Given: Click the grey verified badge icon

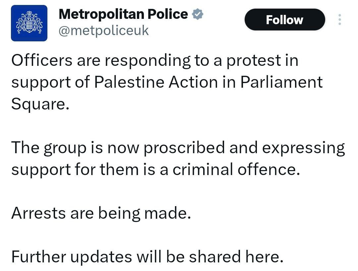Looking at the screenshot, I should coord(198,14).
